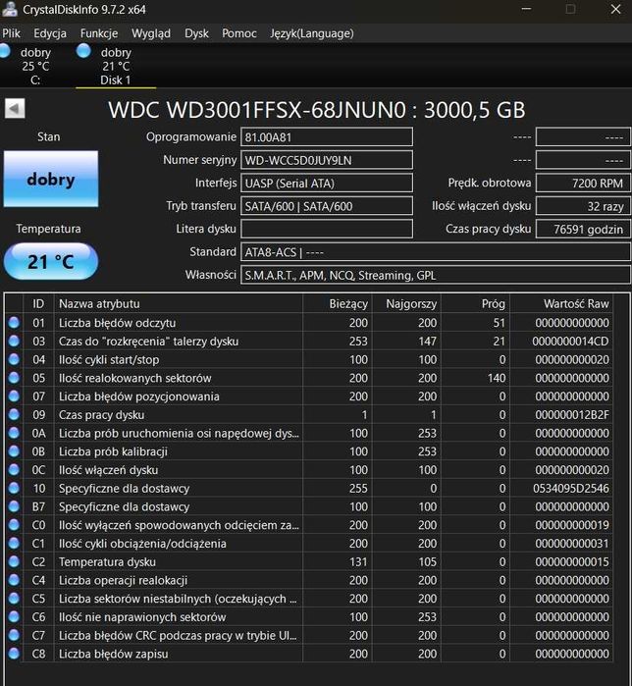The height and width of the screenshot is (686, 632).
Task: Select row Ilość nie naprawionych sektorów
Action: (309, 616)
